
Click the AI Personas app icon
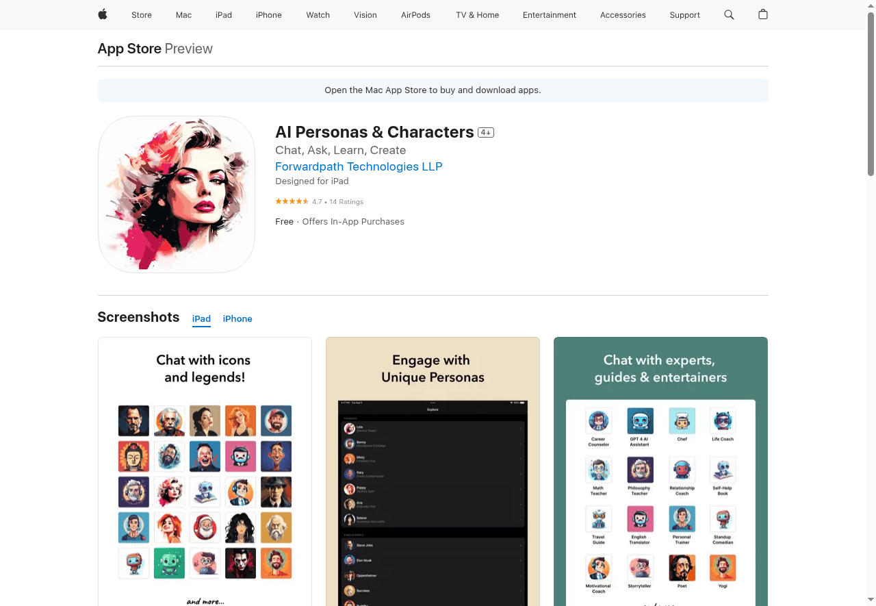tap(177, 194)
